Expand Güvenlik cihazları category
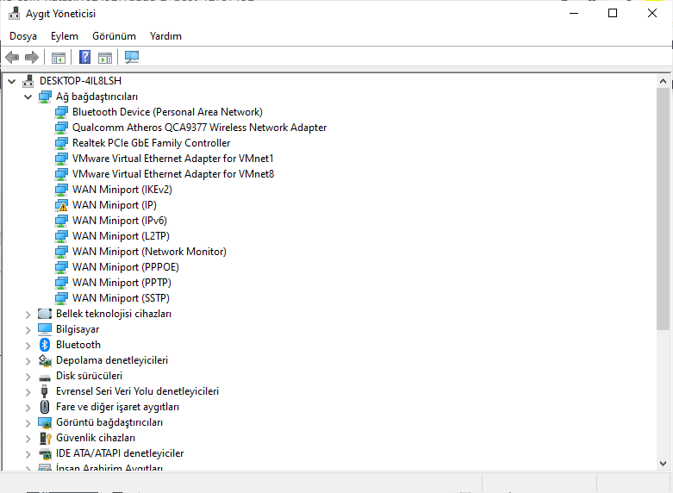 pos(28,439)
